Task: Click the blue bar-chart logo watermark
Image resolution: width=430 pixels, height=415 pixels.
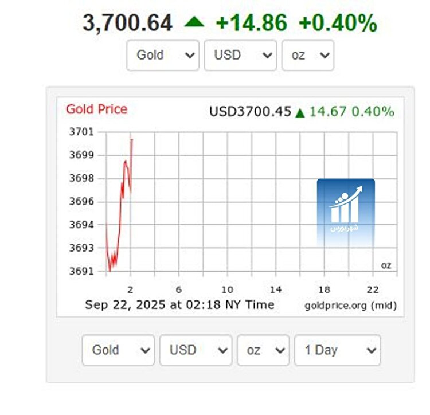Action: [346, 209]
